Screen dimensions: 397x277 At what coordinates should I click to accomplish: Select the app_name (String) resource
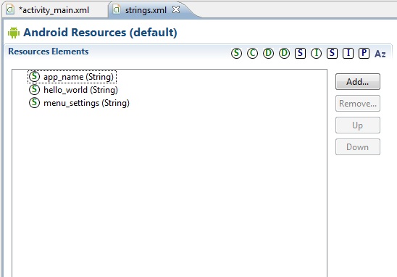click(72, 77)
